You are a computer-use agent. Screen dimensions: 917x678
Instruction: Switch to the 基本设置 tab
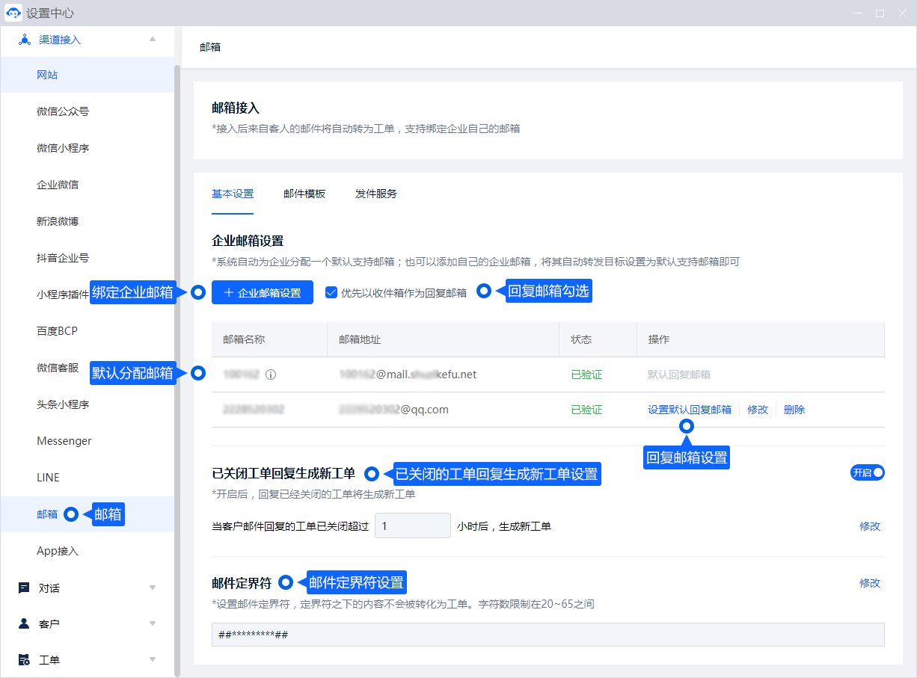pos(233,194)
